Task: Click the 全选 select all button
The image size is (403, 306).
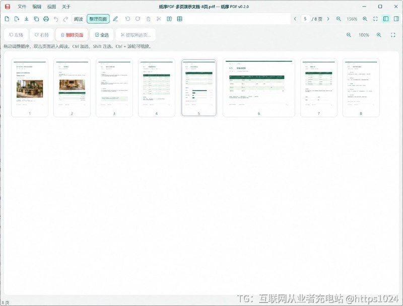Action: point(102,35)
